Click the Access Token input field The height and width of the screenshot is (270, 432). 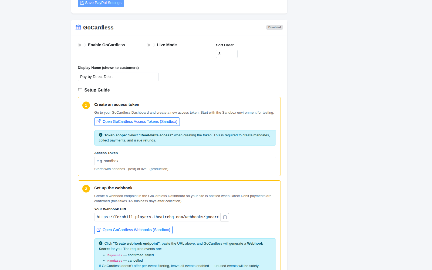pyautogui.click(x=185, y=161)
